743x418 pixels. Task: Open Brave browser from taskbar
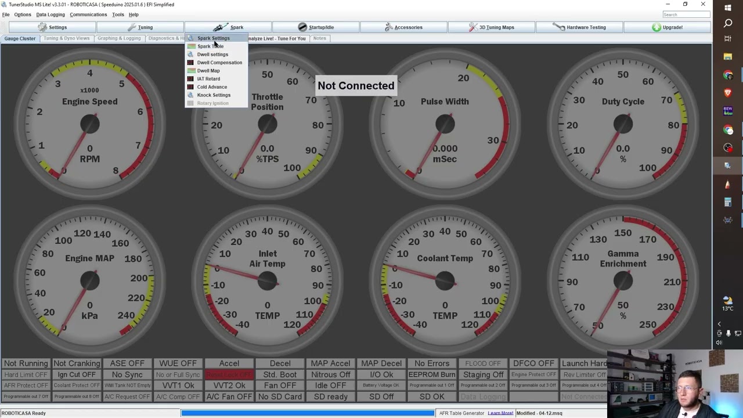(x=728, y=93)
